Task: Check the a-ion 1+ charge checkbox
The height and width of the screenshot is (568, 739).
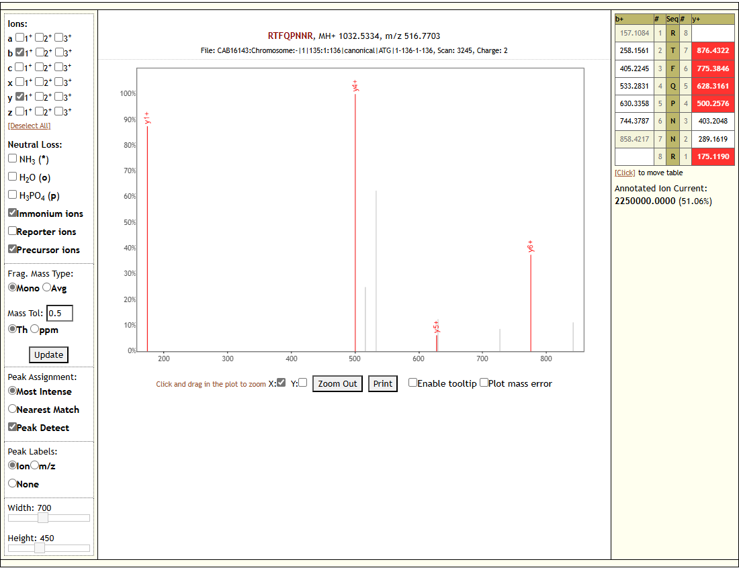Action: tap(20, 38)
